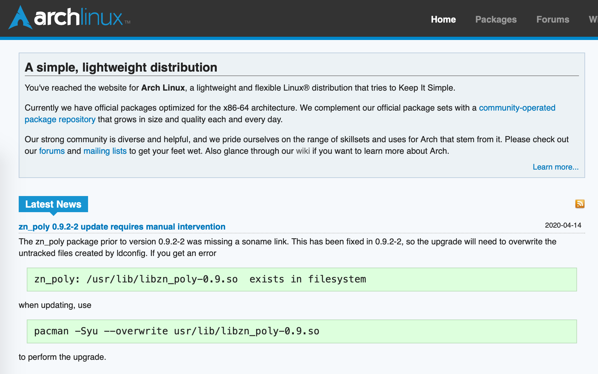The height and width of the screenshot is (374, 598).
Task: Click the 2020-04-14 news date
Action: [x=563, y=225]
